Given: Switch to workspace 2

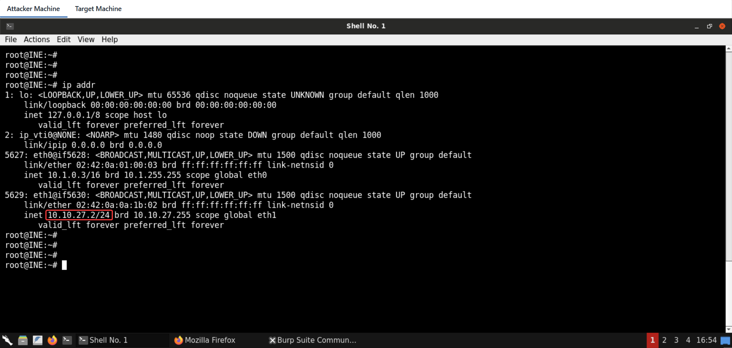Looking at the screenshot, I should (x=664, y=340).
